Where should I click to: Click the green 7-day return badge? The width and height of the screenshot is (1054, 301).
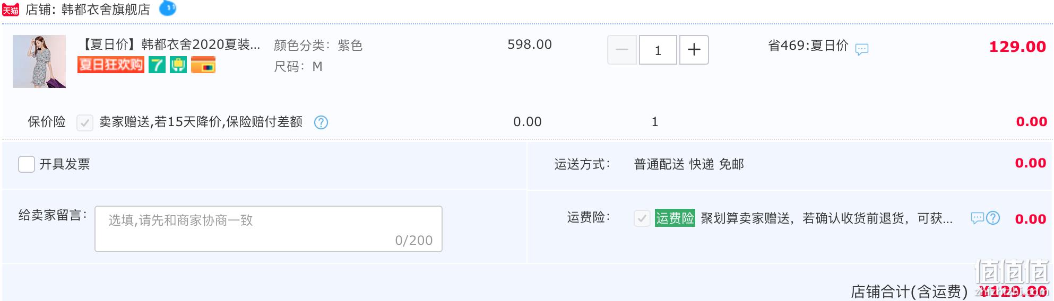tap(157, 65)
